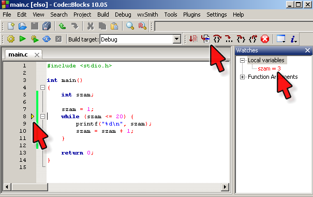Click the Build gear icon

coord(11,39)
